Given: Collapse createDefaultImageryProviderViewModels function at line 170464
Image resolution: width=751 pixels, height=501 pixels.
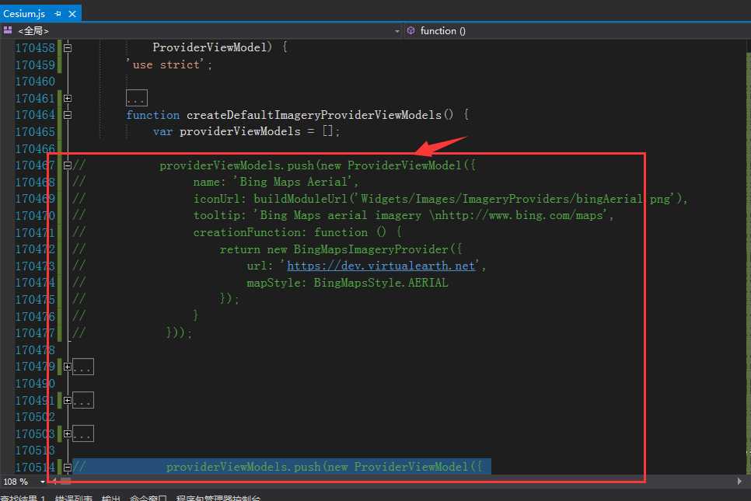Looking at the screenshot, I should (x=68, y=115).
